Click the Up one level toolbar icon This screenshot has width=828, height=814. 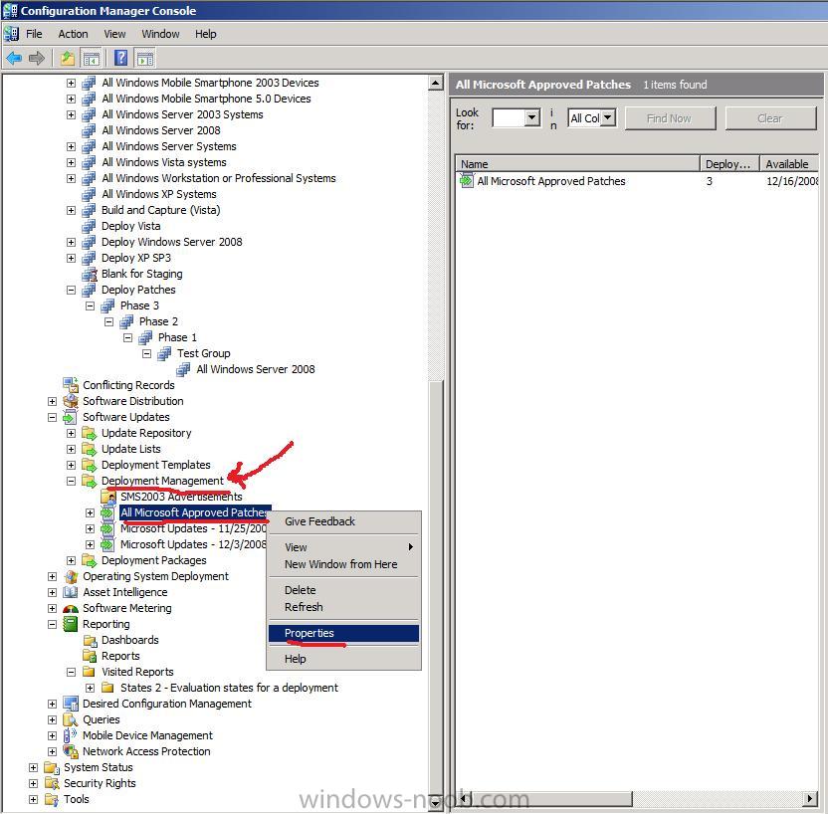point(67,58)
